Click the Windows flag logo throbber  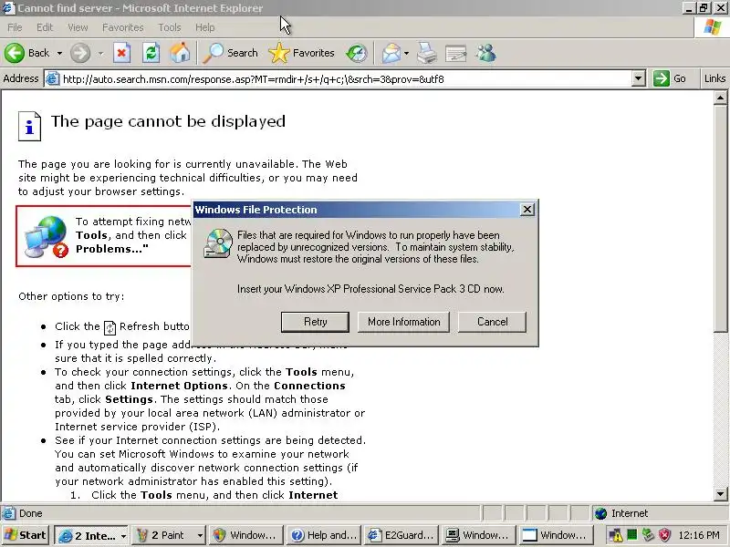712,27
